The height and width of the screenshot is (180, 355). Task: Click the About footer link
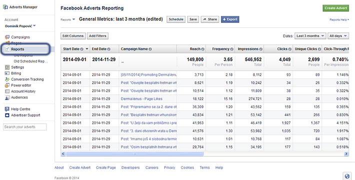59,168
